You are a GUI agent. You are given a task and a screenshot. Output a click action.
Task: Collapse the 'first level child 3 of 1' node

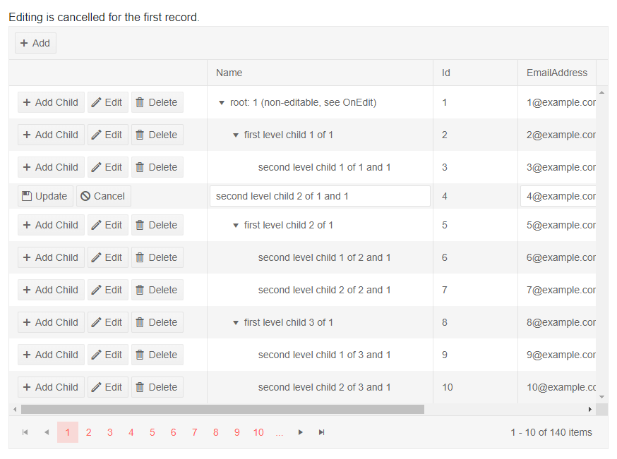point(236,323)
